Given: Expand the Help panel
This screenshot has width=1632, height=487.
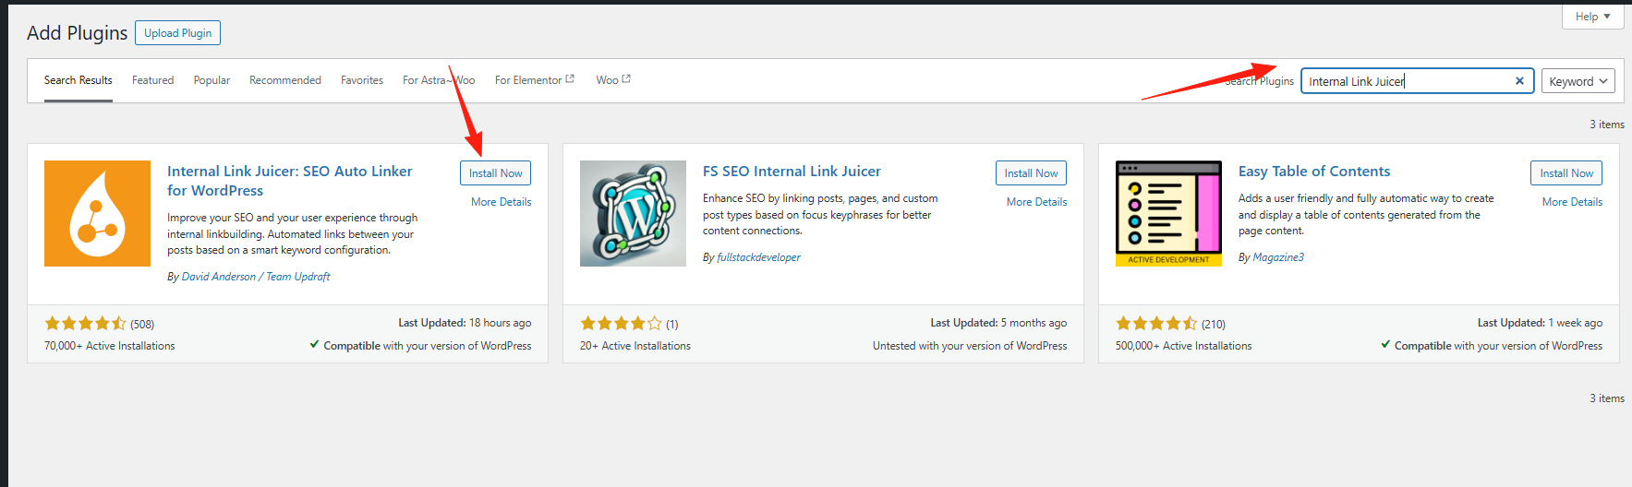Looking at the screenshot, I should point(1592,17).
